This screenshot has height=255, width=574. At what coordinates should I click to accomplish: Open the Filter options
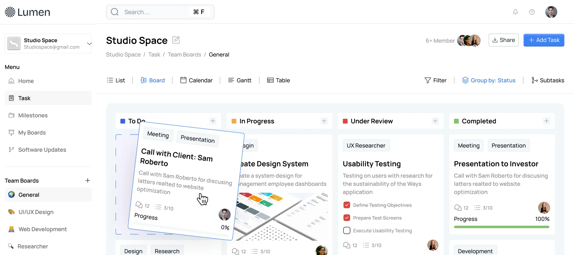[436, 80]
